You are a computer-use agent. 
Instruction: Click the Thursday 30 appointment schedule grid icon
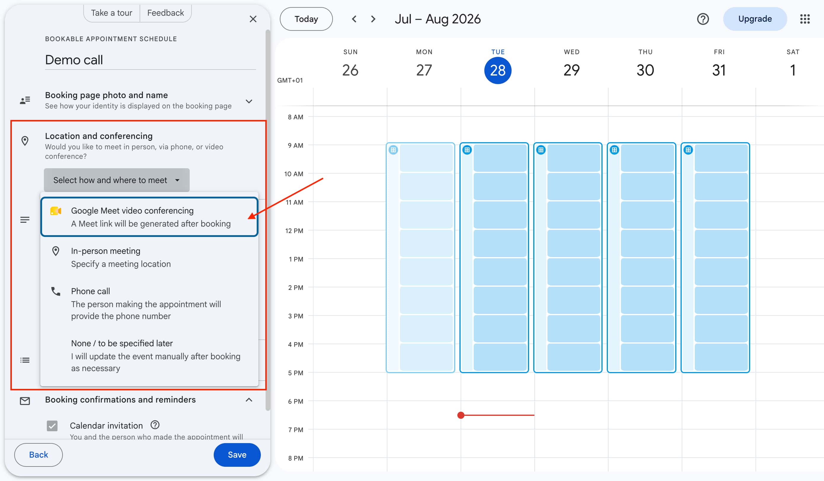point(614,150)
